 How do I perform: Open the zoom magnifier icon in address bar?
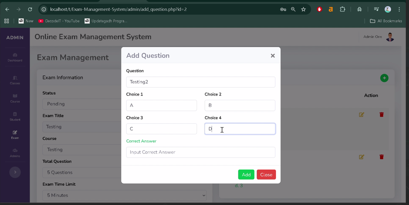pyautogui.click(x=293, y=9)
